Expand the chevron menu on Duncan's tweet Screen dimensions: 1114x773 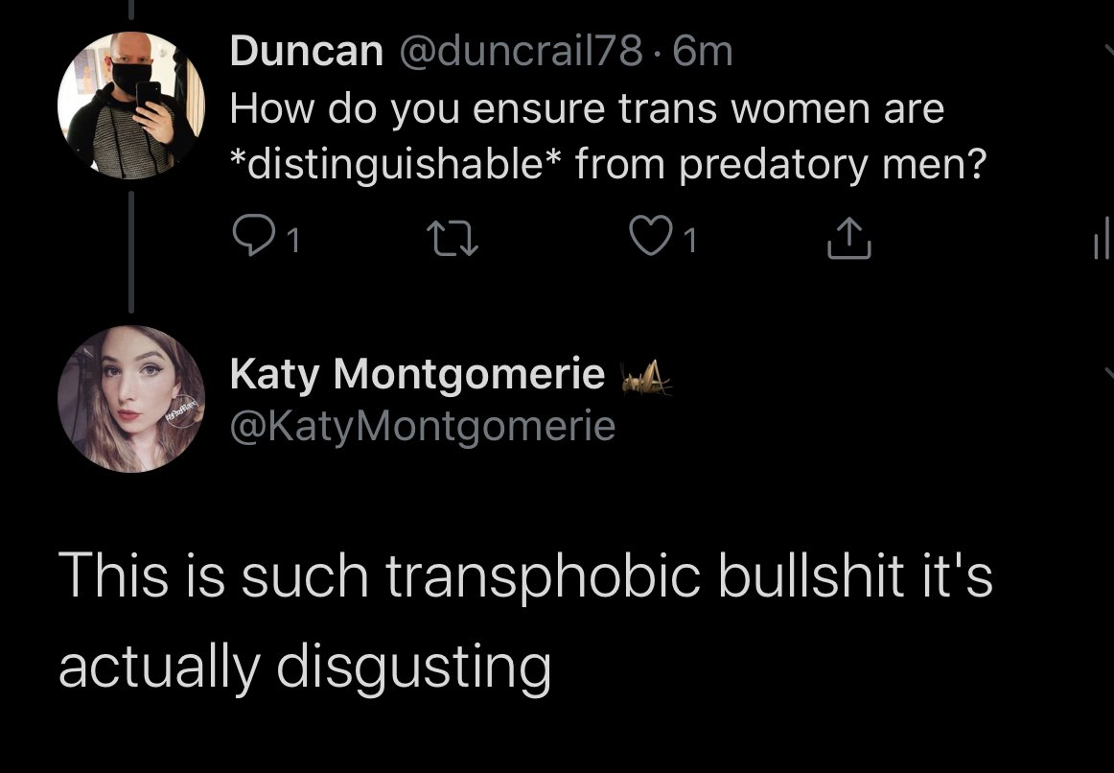(x=1108, y=50)
